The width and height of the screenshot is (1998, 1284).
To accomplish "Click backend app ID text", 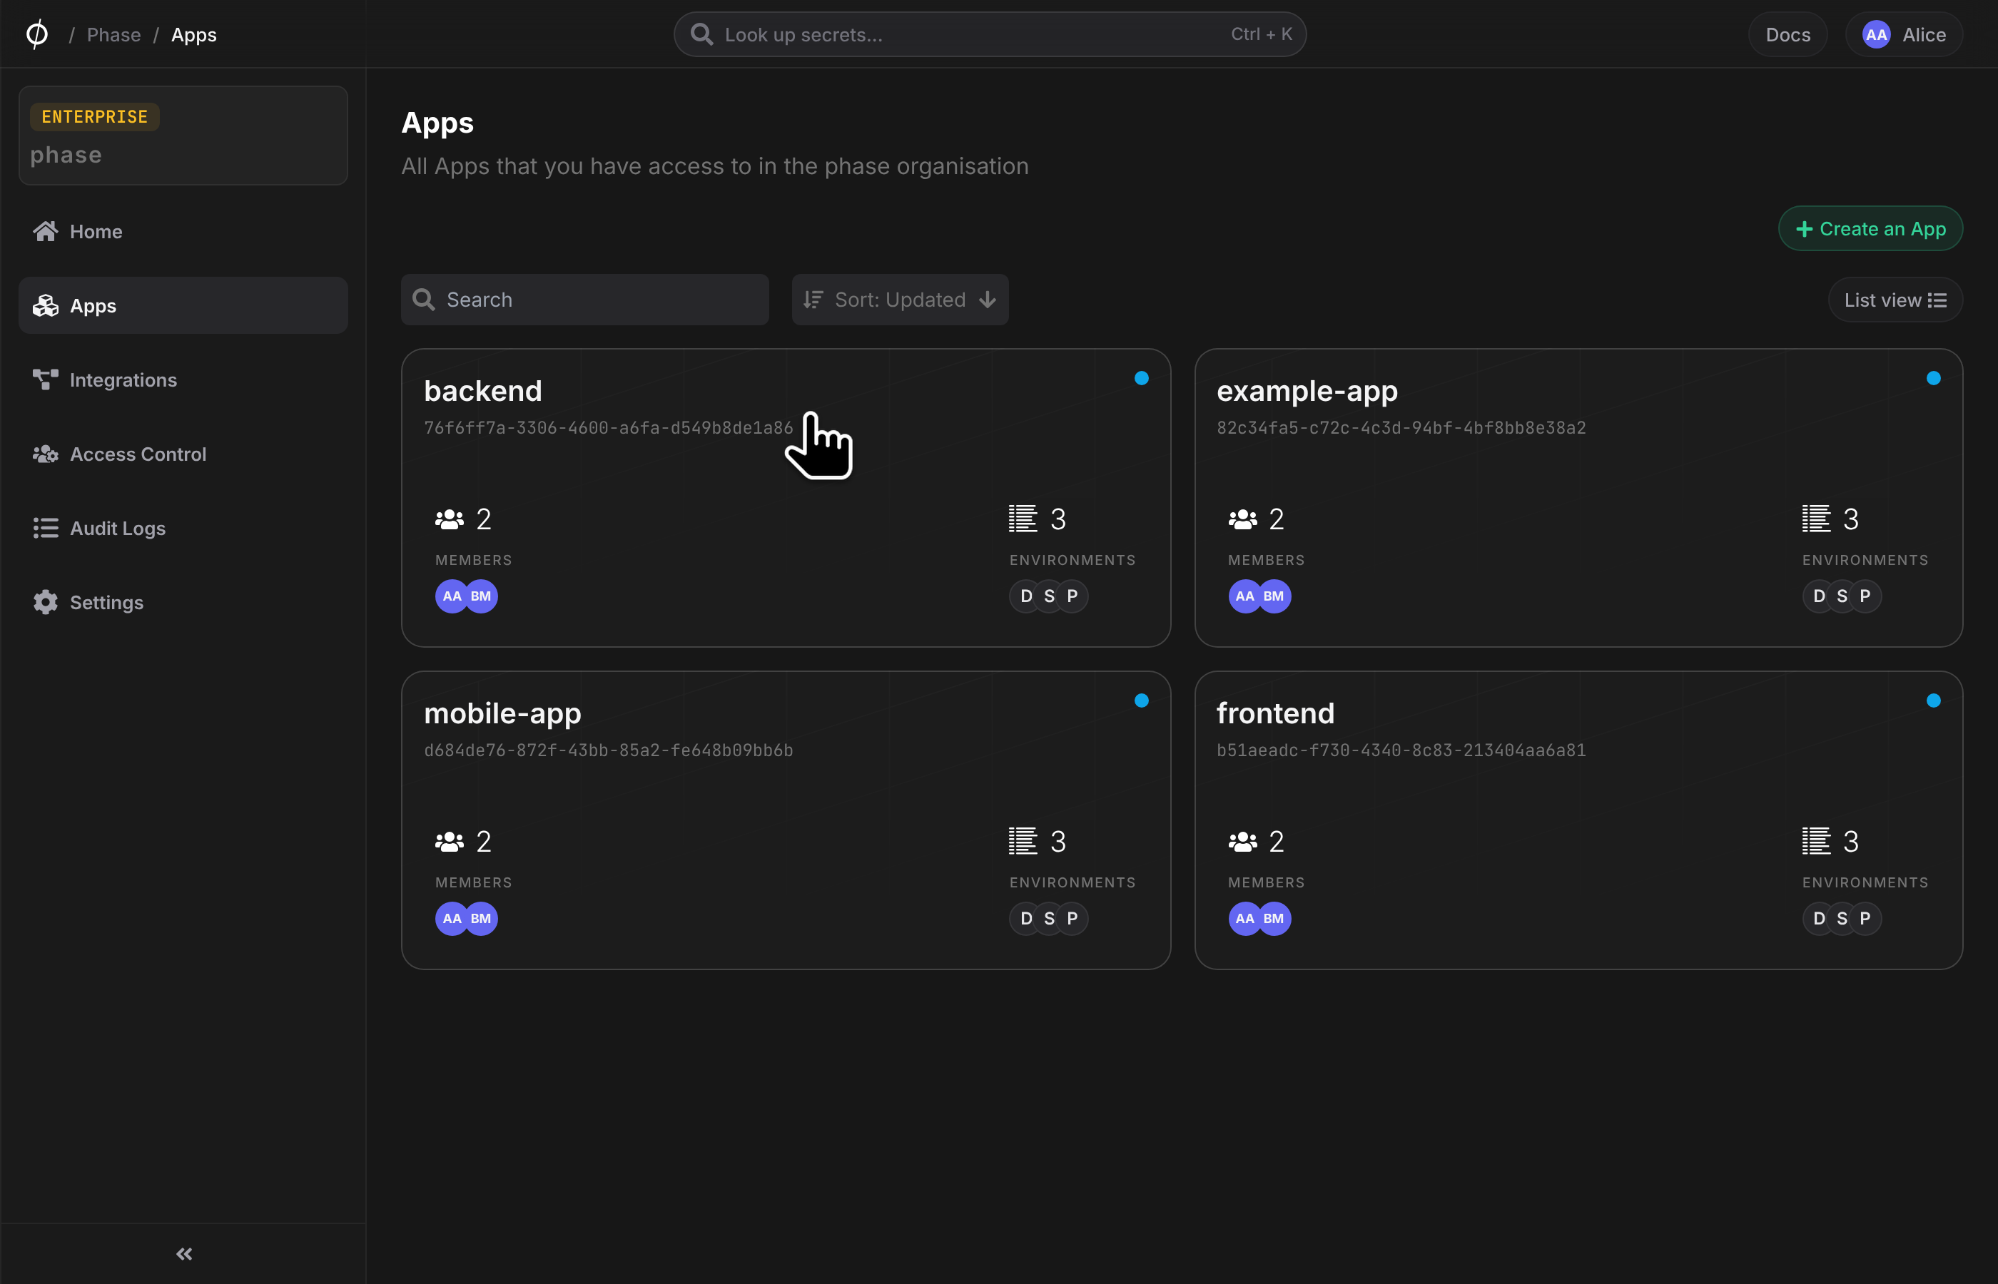I will point(609,428).
